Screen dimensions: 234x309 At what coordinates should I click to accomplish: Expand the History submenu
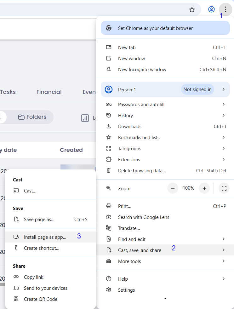223,116
